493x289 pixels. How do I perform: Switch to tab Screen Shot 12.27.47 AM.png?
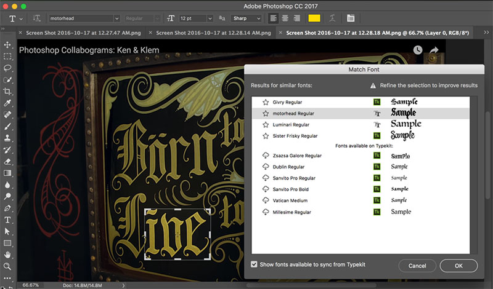coord(83,33)
